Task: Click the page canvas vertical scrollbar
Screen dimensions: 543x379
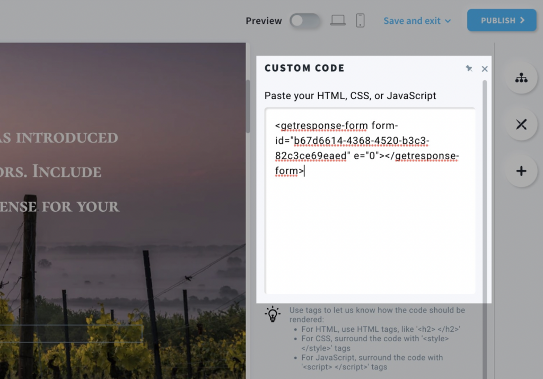Action: pyautogui.click(x=248, y=107)
